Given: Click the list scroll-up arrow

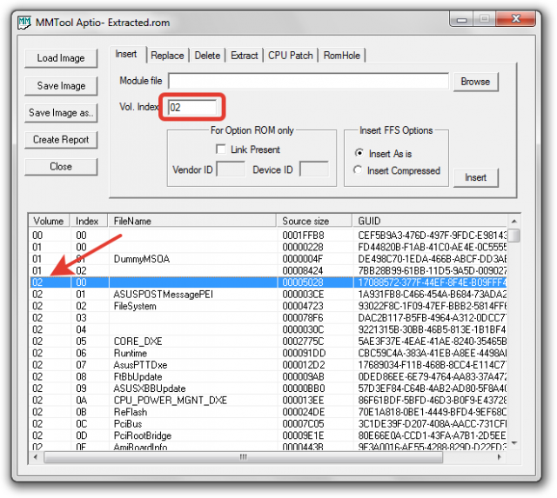Looking at the screenshot, I should [x=513, y=222].
